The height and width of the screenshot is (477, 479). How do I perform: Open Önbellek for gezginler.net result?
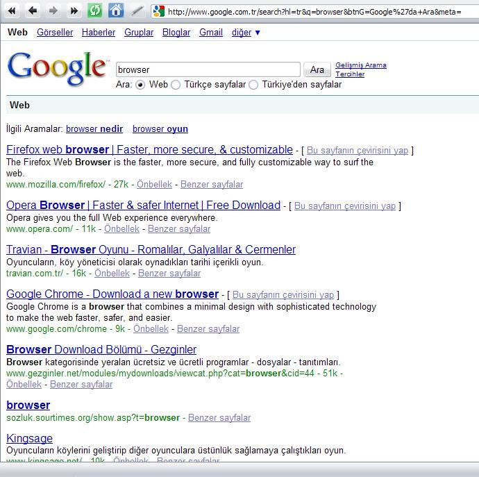[24, 385]
